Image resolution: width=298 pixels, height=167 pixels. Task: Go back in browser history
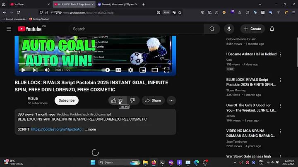5,12
